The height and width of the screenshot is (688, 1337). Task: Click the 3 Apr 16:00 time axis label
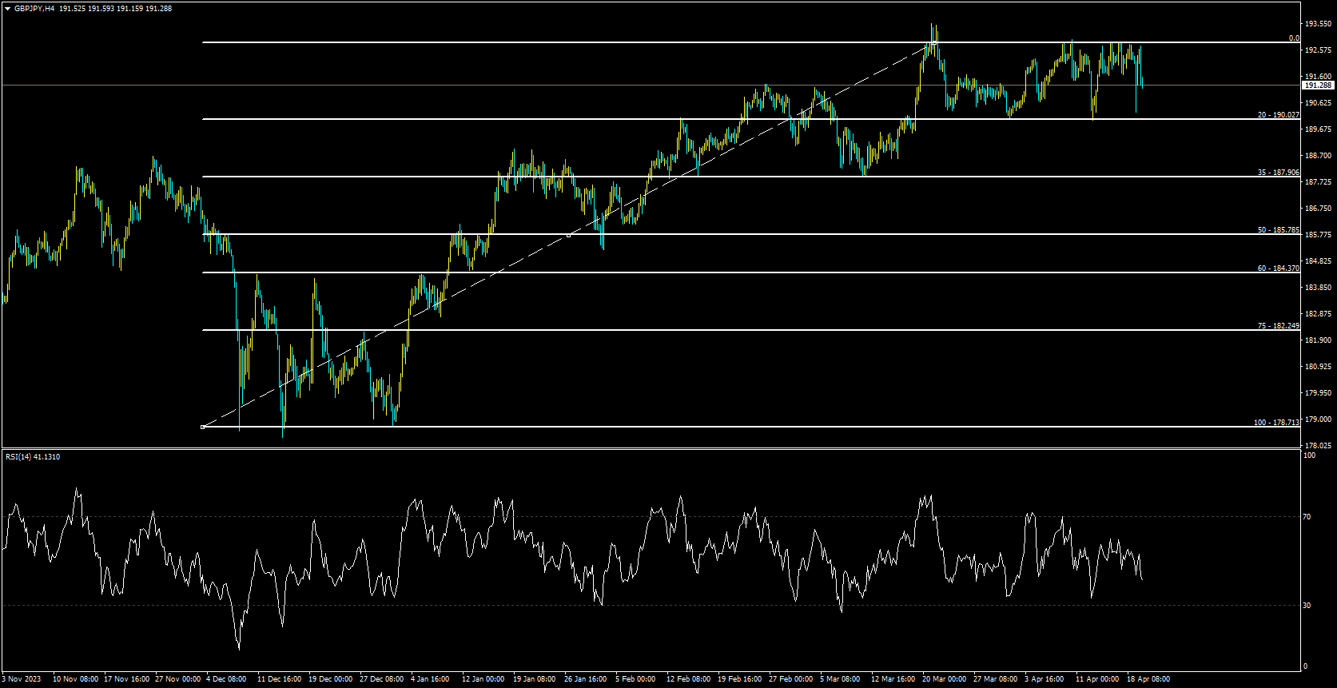click(x=1045, y=679)
